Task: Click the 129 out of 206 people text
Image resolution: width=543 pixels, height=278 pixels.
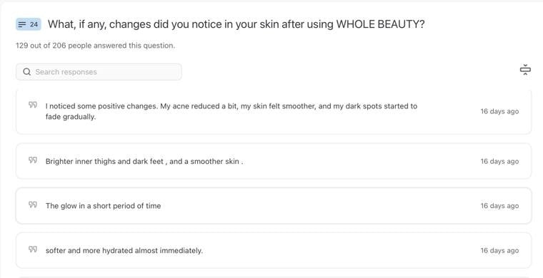Action: 95,46
